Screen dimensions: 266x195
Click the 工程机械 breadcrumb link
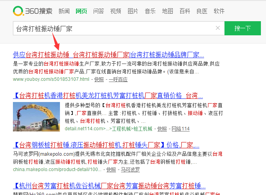[121, 129]
